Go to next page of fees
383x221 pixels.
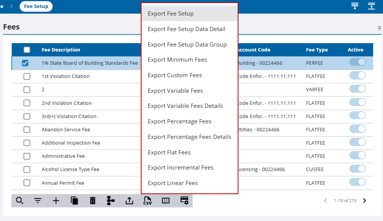364,201
